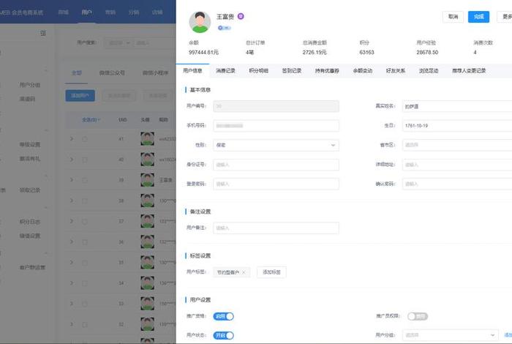Image resolution: width=512 pixels, height=344 pixels.
Task: Click the level tag under the user name
Action: click(x=224, y=28)
